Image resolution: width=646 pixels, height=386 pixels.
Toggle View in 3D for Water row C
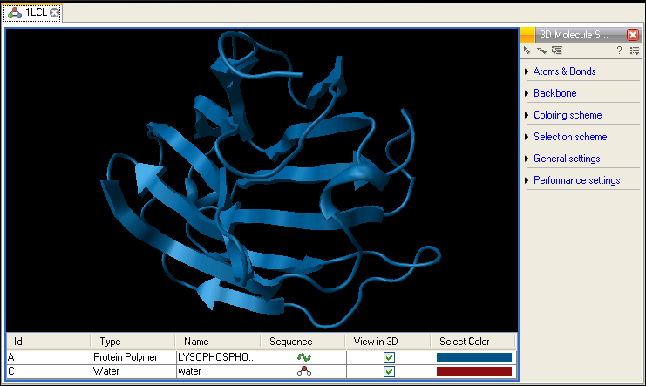pyautogui.click(x=389, y=371)
